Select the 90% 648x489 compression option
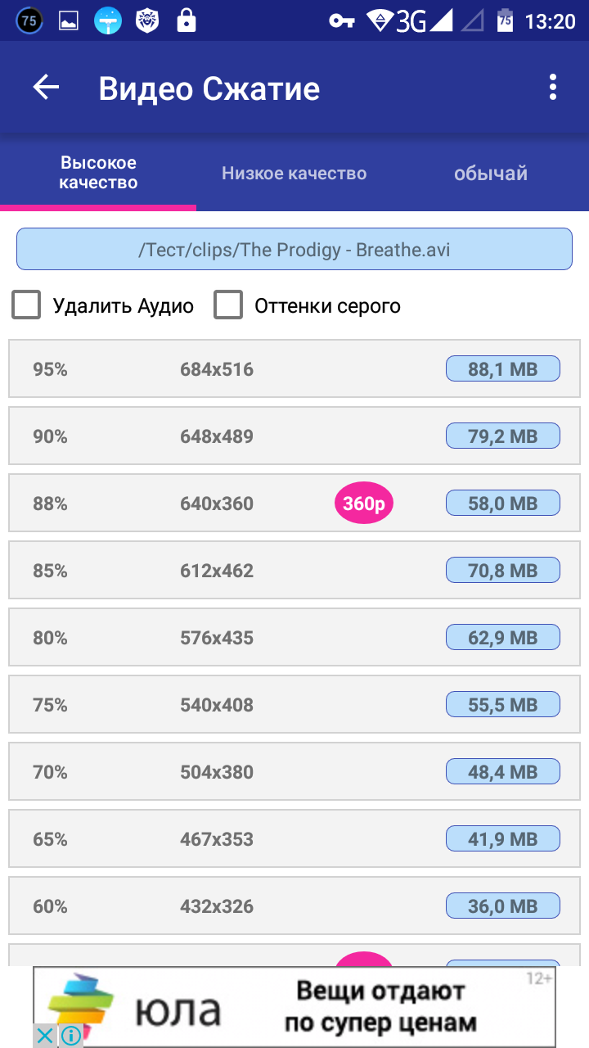The height and width of the screenshot is (1048, 589). 217,436
